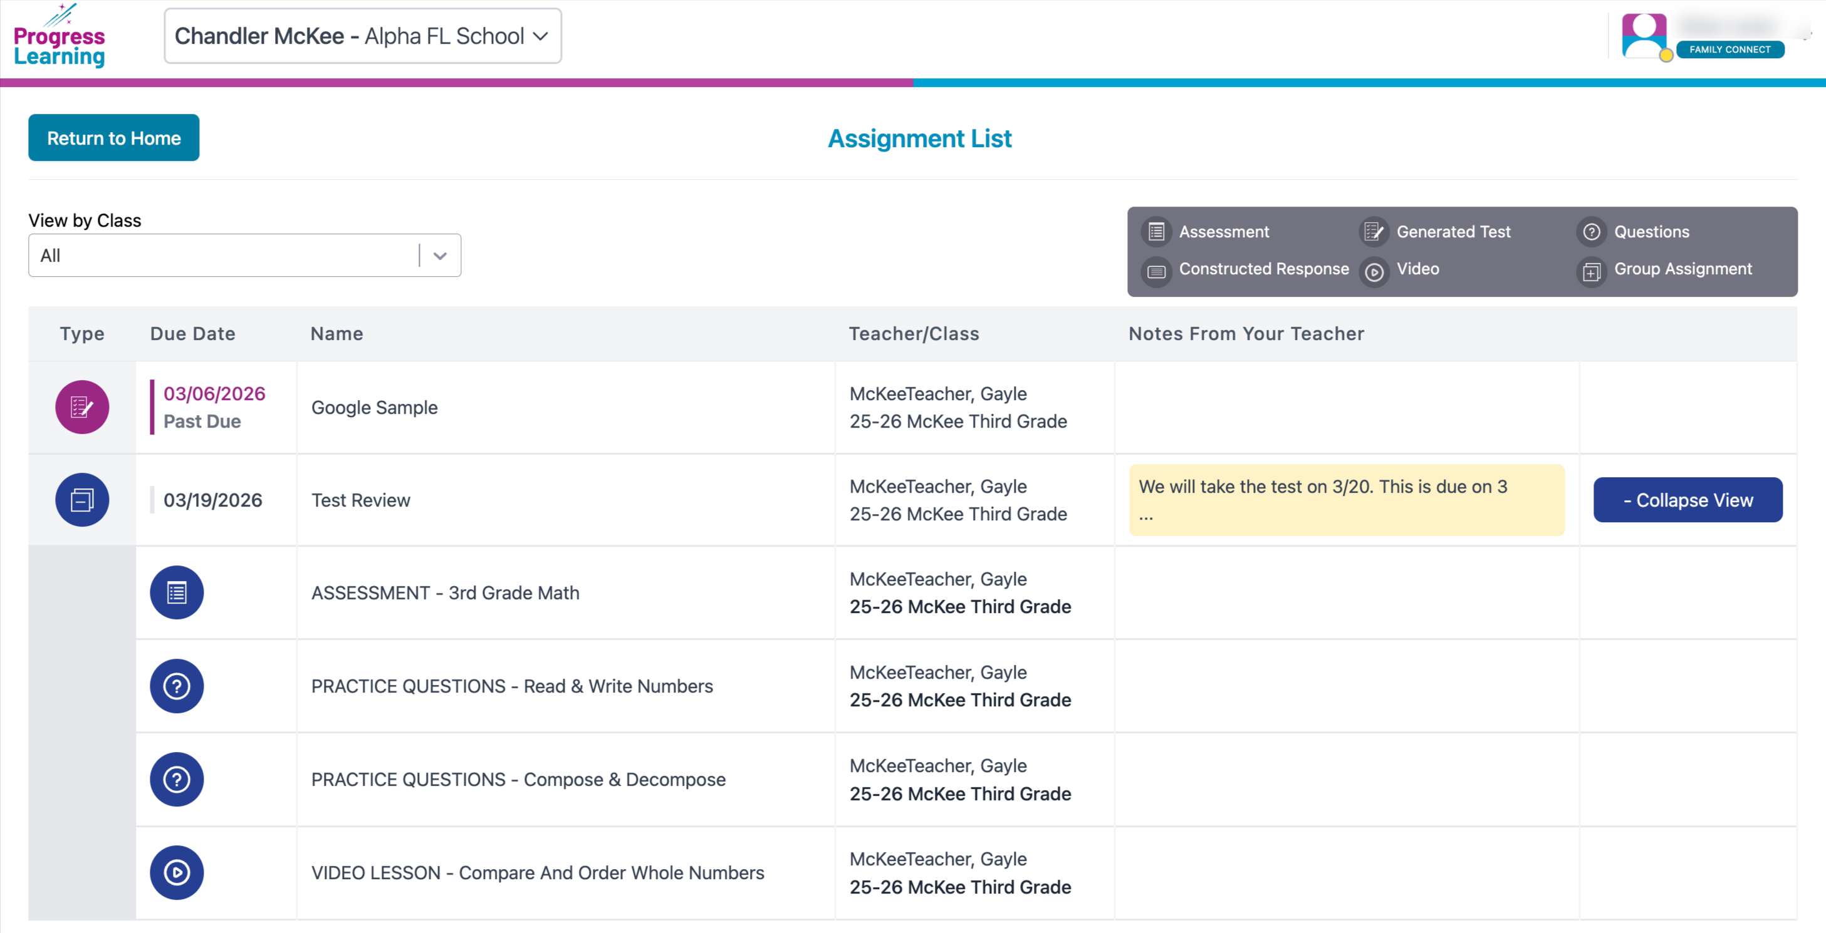1826x933 pixels.
Task: Open the Chandler McKee student selector
Action: 362,36
